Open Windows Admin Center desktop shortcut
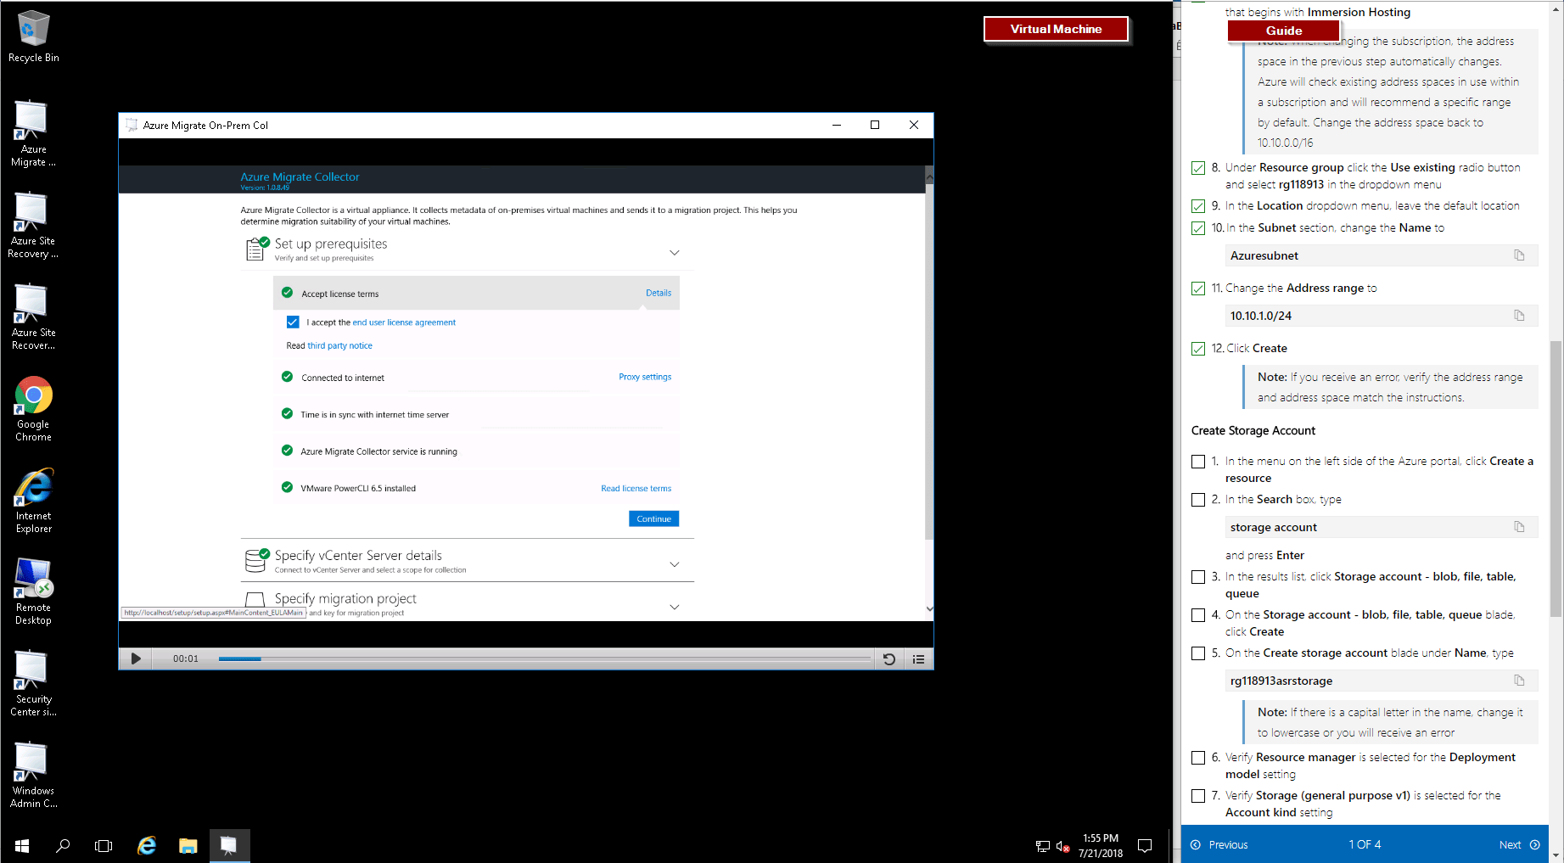 [x=33, y=776]
